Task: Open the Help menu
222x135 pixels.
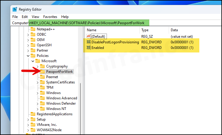Action: [65, 17]
